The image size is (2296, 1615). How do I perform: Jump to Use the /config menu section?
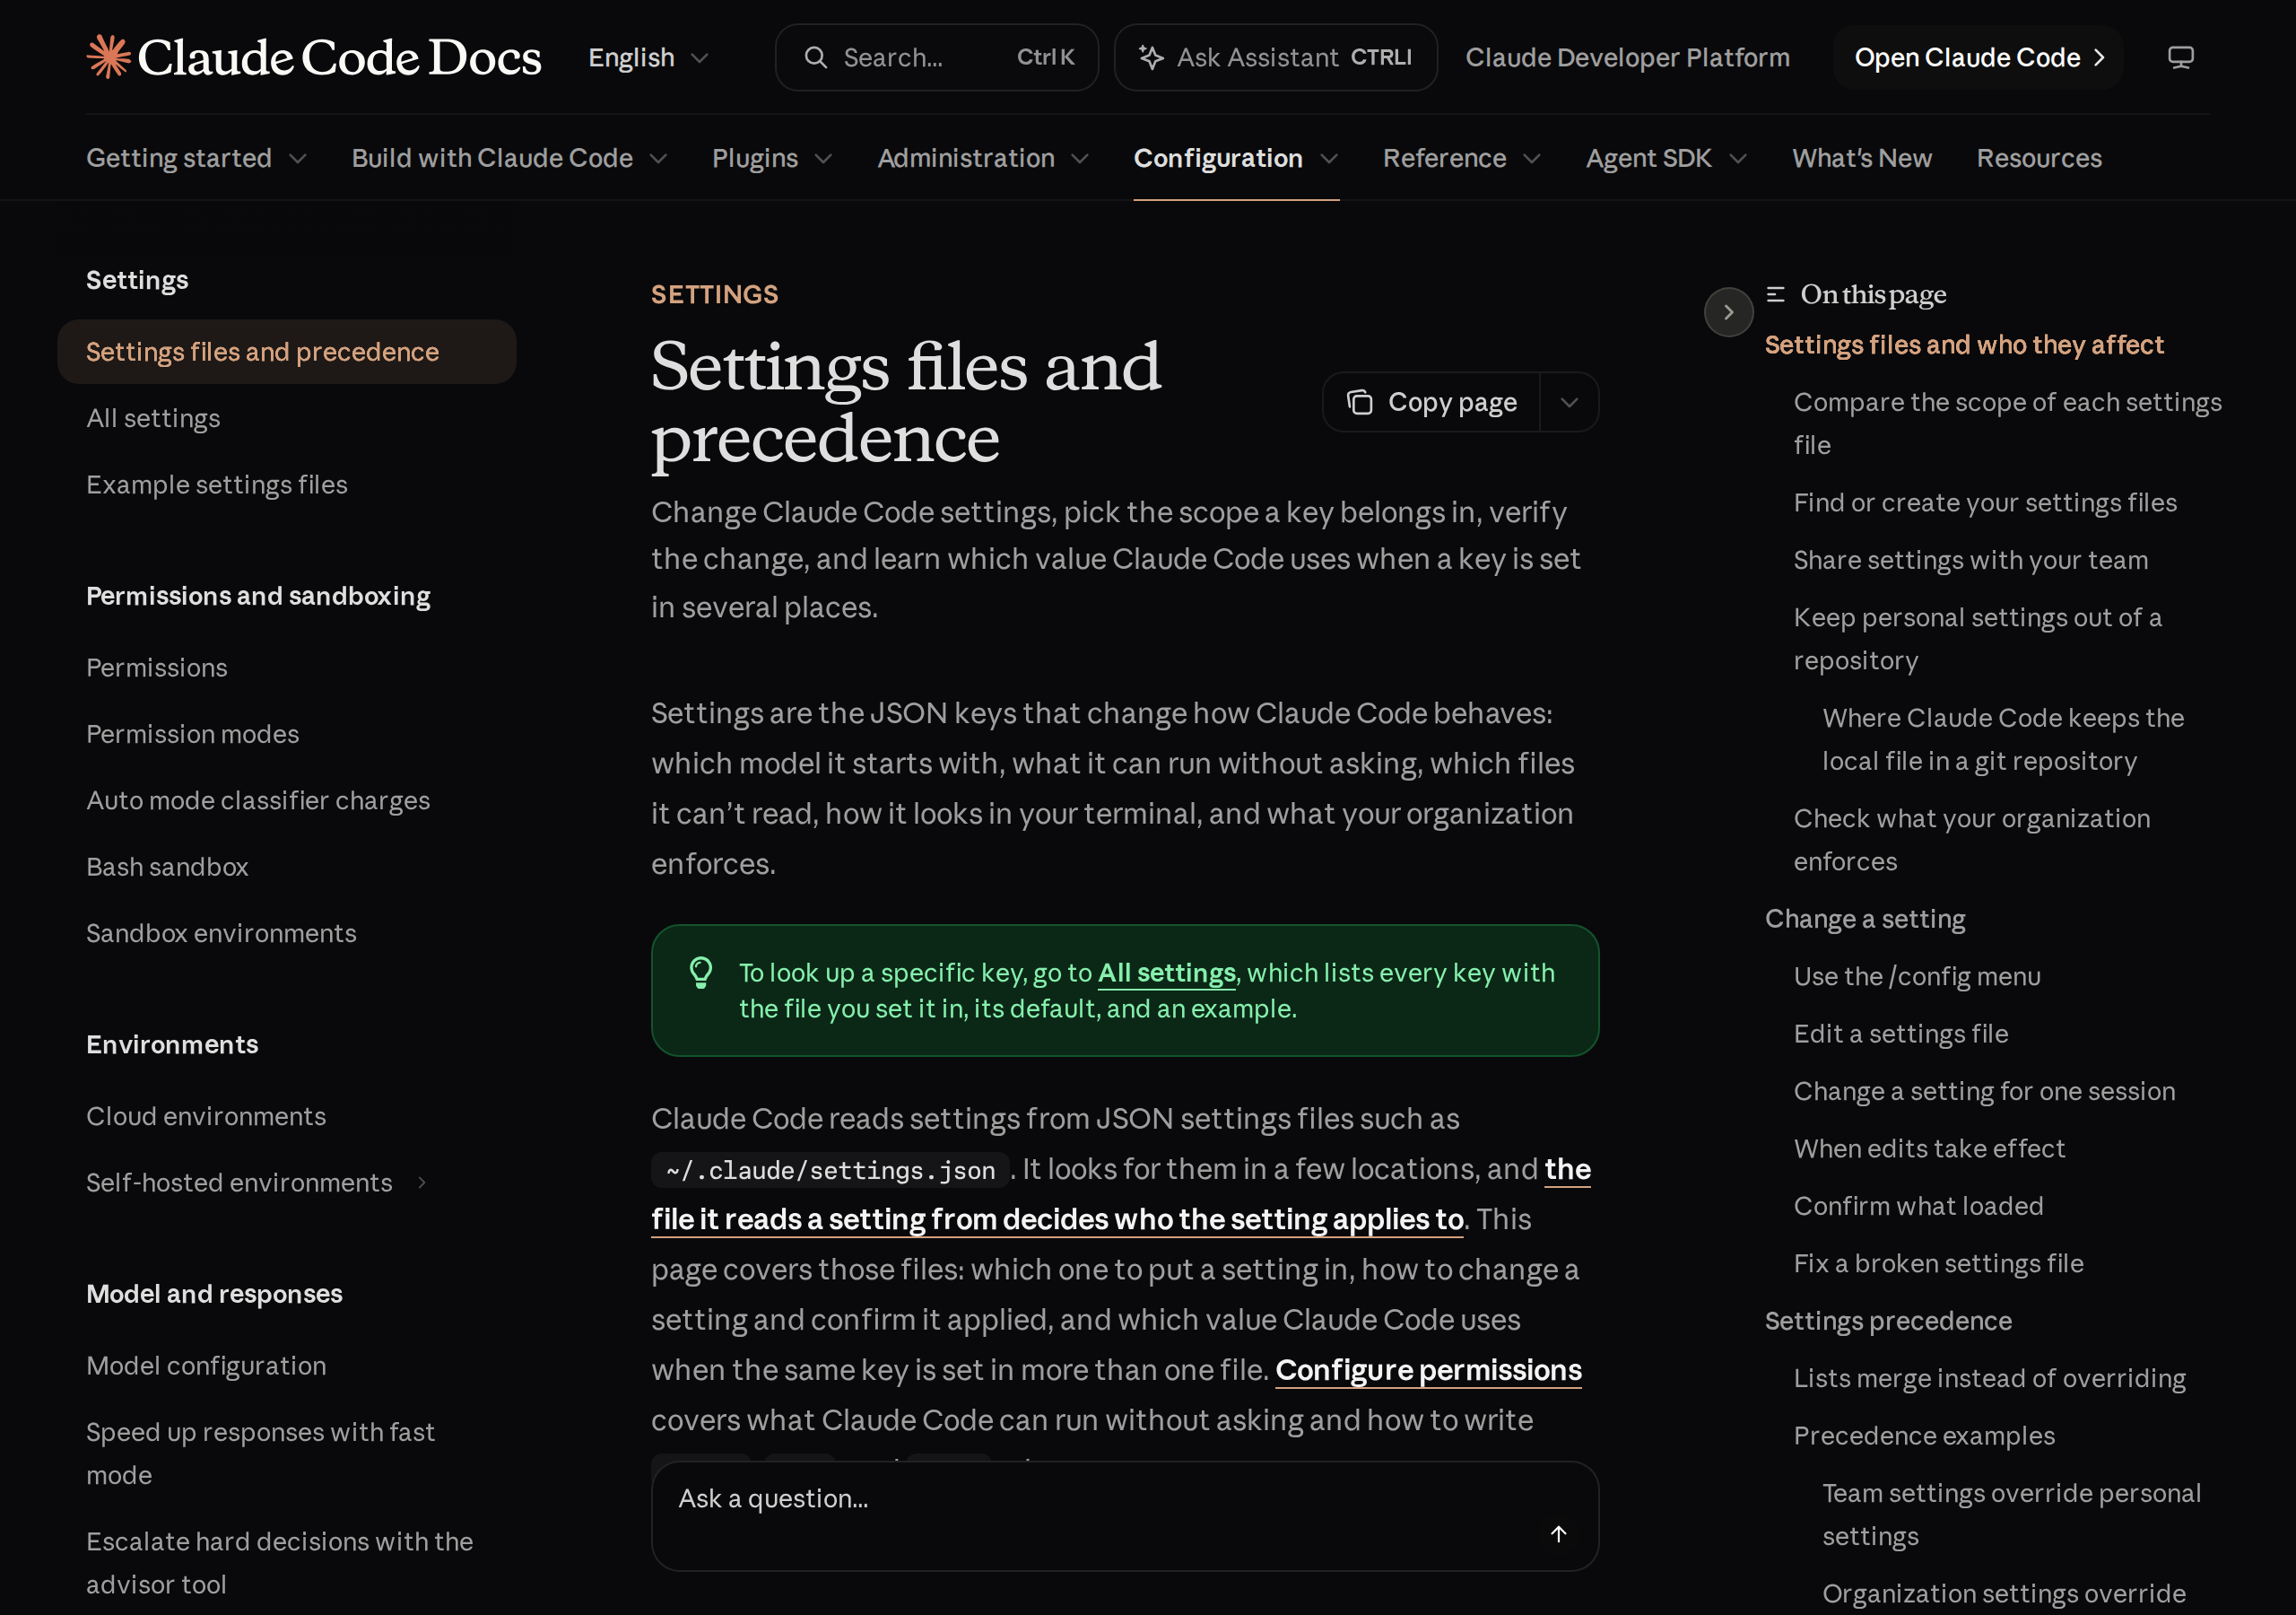(1917, 976)
